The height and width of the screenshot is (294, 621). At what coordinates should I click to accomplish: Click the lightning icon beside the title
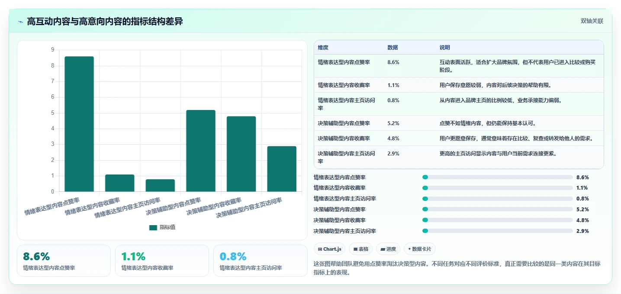pyautogui.click(x=20, y=21)
